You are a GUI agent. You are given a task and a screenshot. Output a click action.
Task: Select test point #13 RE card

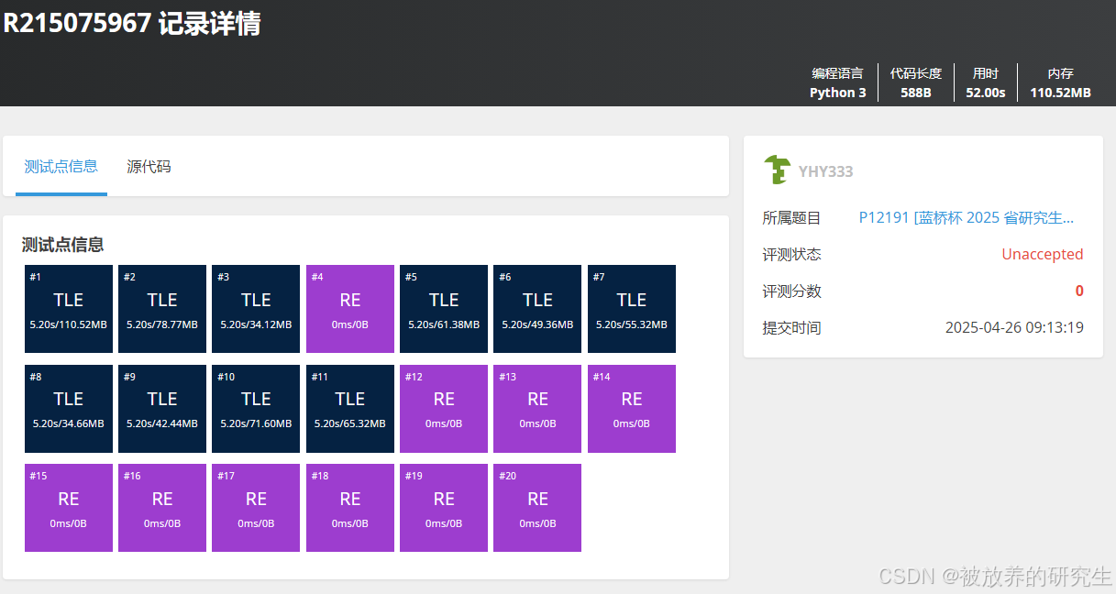tap(537, 409)
